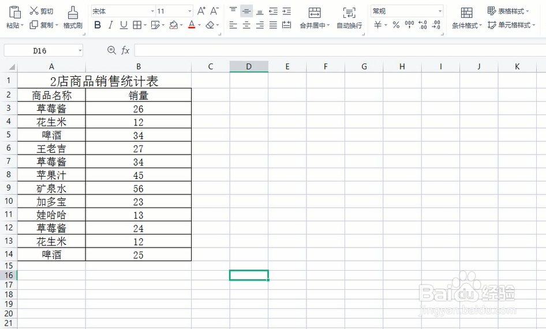
Task: Select the cell with value 56
Action: click(x=139, y=188)
